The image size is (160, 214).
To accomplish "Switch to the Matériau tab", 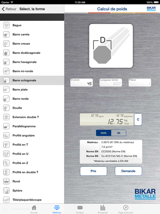I will tap(57, 209).
